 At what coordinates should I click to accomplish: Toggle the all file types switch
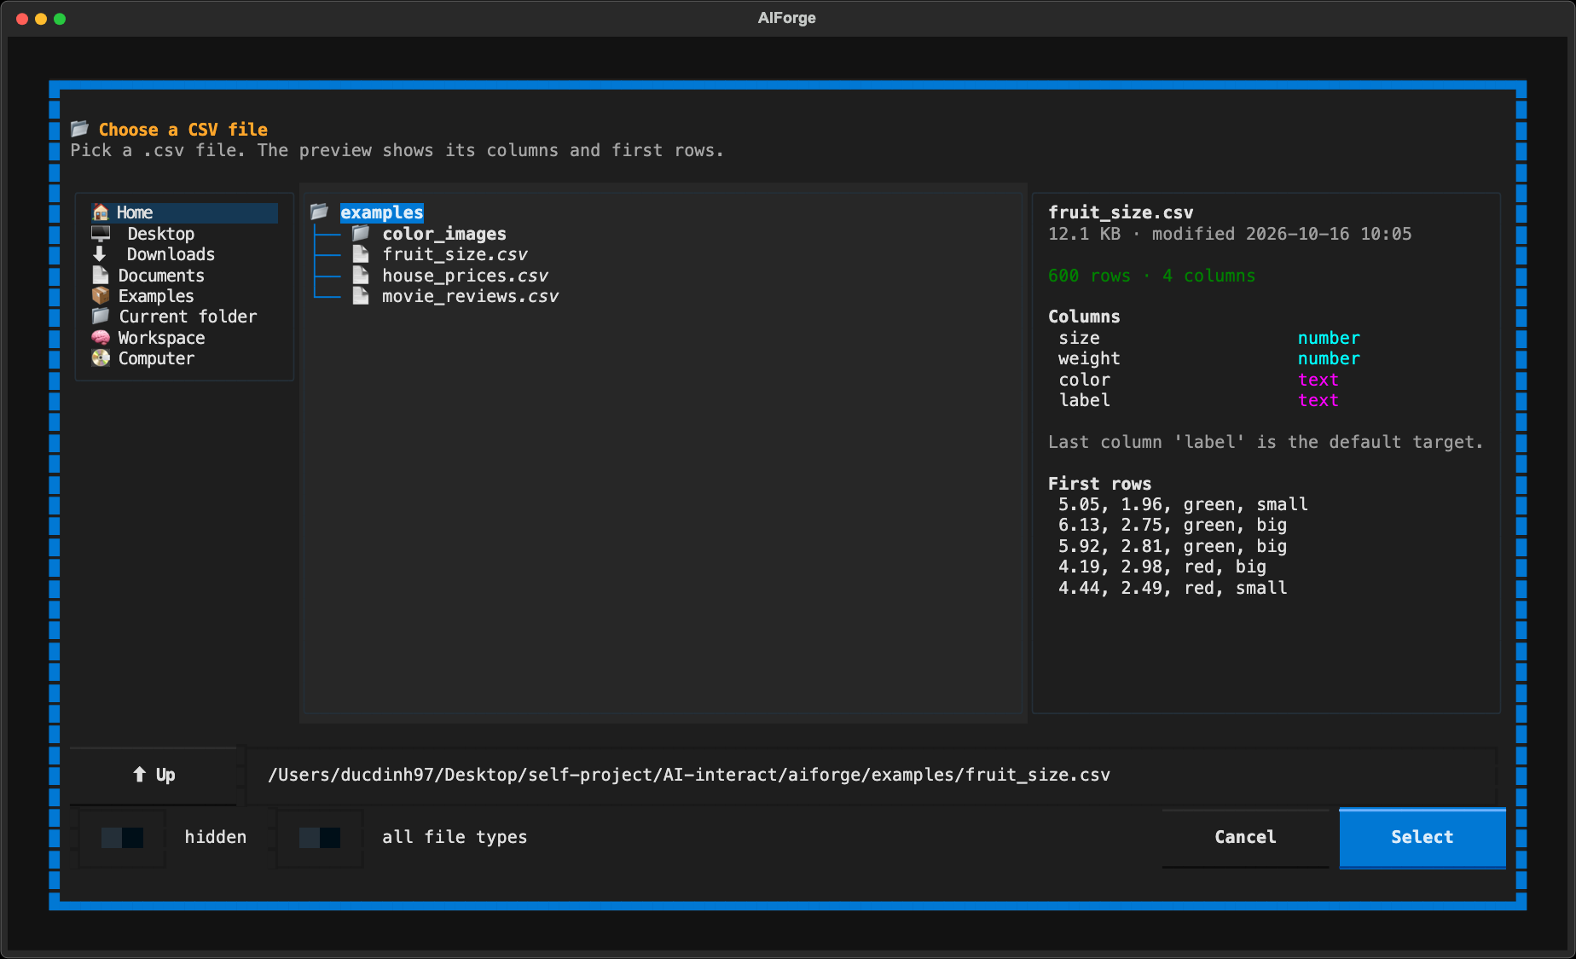320,837
